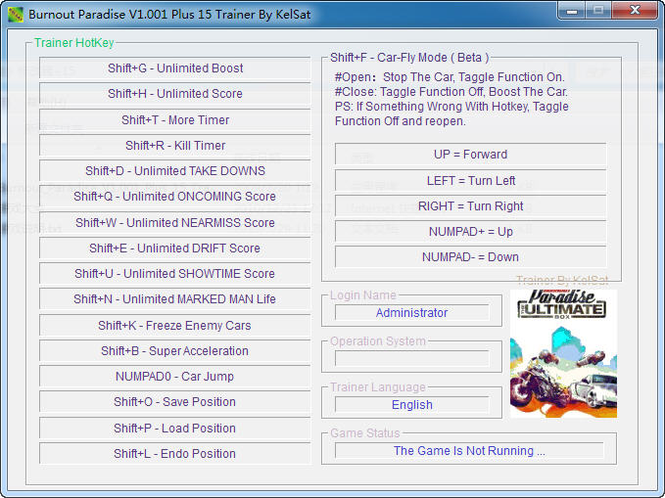This screenshot has width=665, height=498.
Task: Click Shift+K - Freeze Enemy Cars row
Action: coord(175,325)
